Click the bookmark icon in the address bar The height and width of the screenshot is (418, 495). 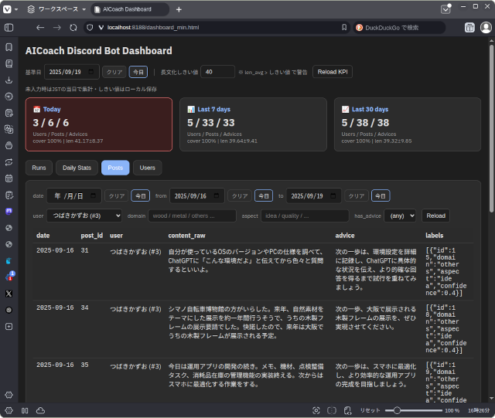pyautogui.click(x=344, y=27)
